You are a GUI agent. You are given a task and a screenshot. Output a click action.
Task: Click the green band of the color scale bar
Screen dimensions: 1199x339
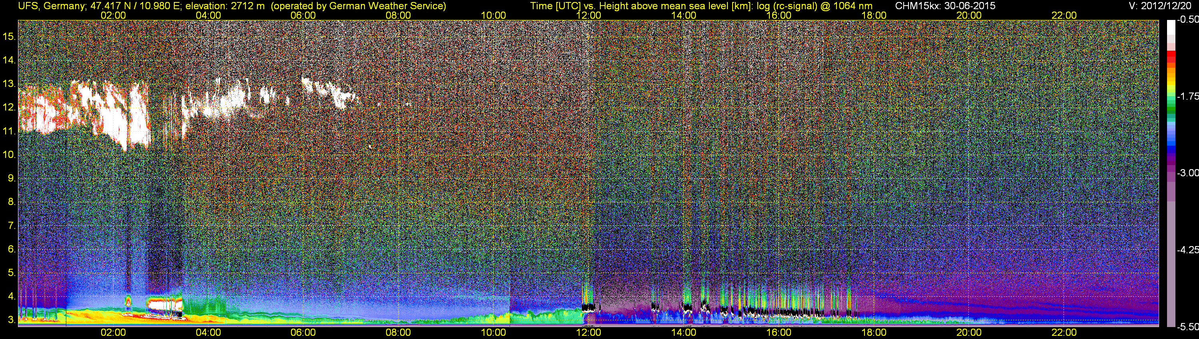coord(1171,107)
